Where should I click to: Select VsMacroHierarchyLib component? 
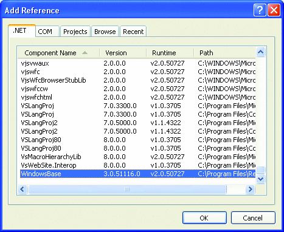[51, 157]
